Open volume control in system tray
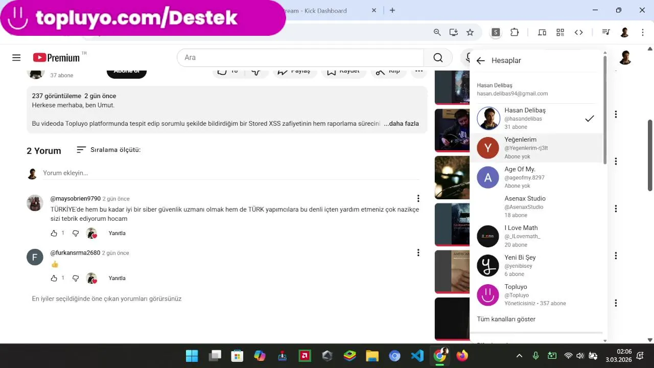 click(x=580, y=356)
